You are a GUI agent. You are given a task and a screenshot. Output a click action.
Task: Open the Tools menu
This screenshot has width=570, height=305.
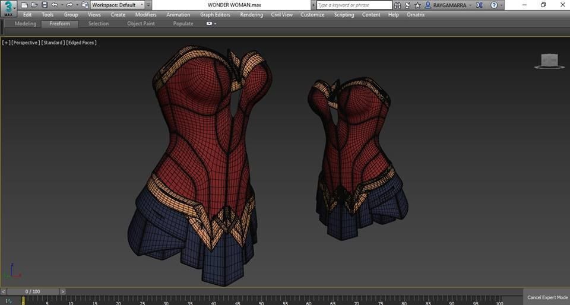tap(47, 14)
